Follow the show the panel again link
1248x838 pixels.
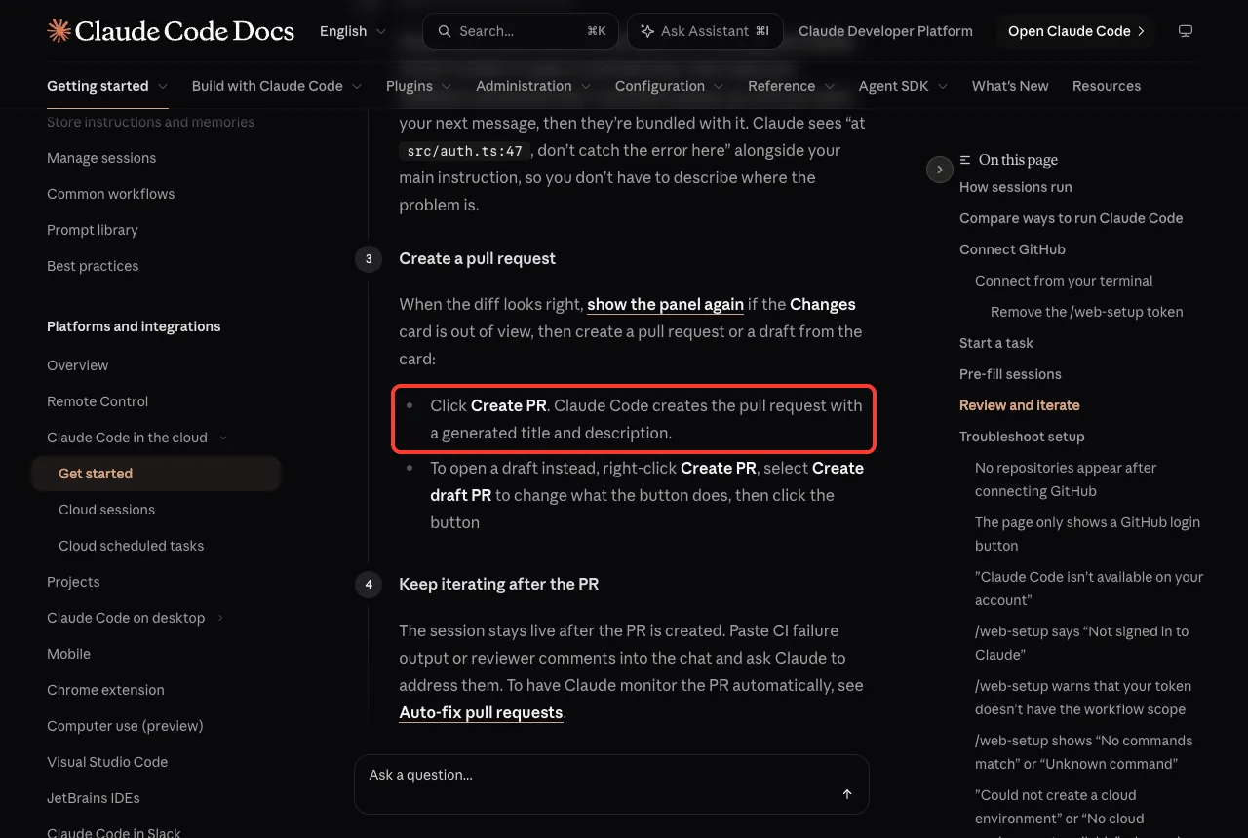click(665, 304)
